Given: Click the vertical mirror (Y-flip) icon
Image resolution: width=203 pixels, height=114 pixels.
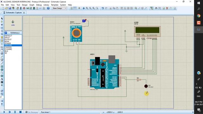Looking at the screenshot, I should click(x=2, y=104).
